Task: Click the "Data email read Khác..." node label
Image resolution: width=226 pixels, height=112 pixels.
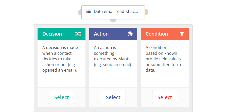Action: click(x=116, y=11)
